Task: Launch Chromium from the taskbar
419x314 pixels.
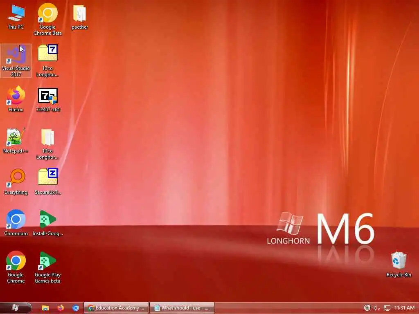Action: point(76,308)
